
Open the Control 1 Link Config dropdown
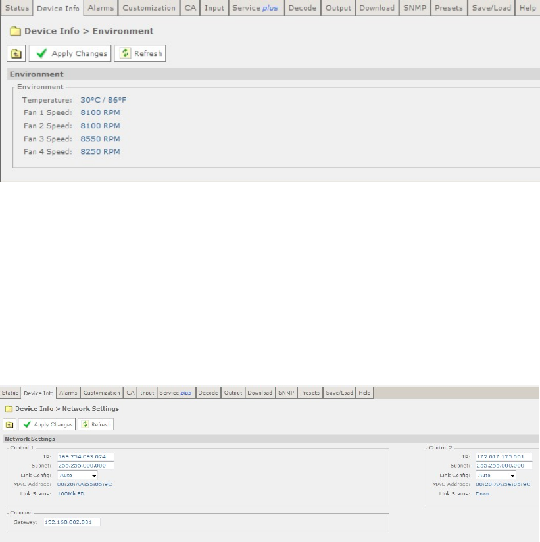point(78,475)
